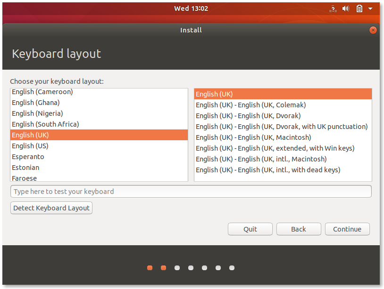The height and width of the screenshot is (289, 384).
Task: Select English (Ghana) keyboard layout
Action: pyautogui.click(x=99, y=103)
